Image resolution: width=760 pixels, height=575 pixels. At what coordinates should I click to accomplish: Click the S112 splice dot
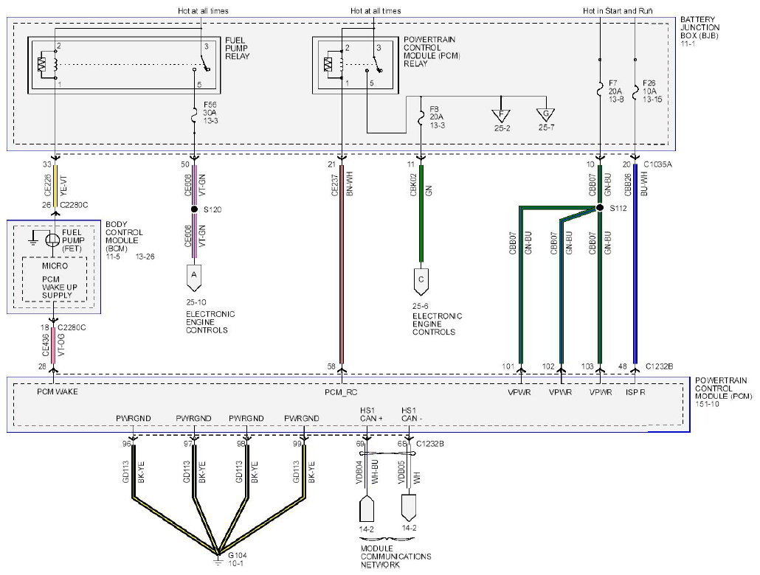pos(600,208)
